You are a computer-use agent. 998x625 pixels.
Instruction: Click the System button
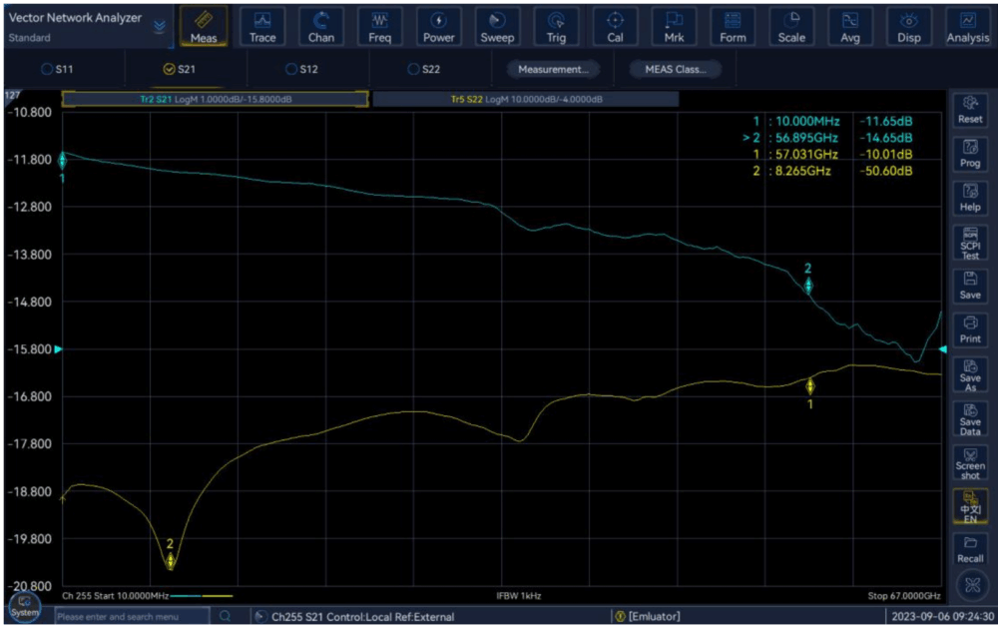click(25, 608)
